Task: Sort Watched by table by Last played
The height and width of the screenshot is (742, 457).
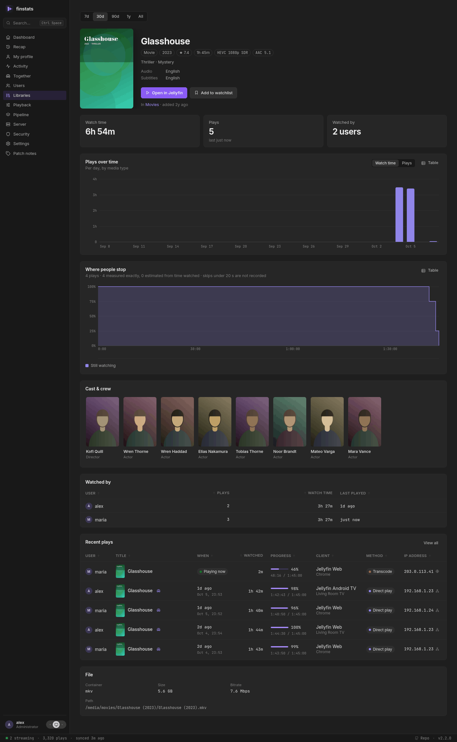Action: pyautogui.click(x=355, y=493)
